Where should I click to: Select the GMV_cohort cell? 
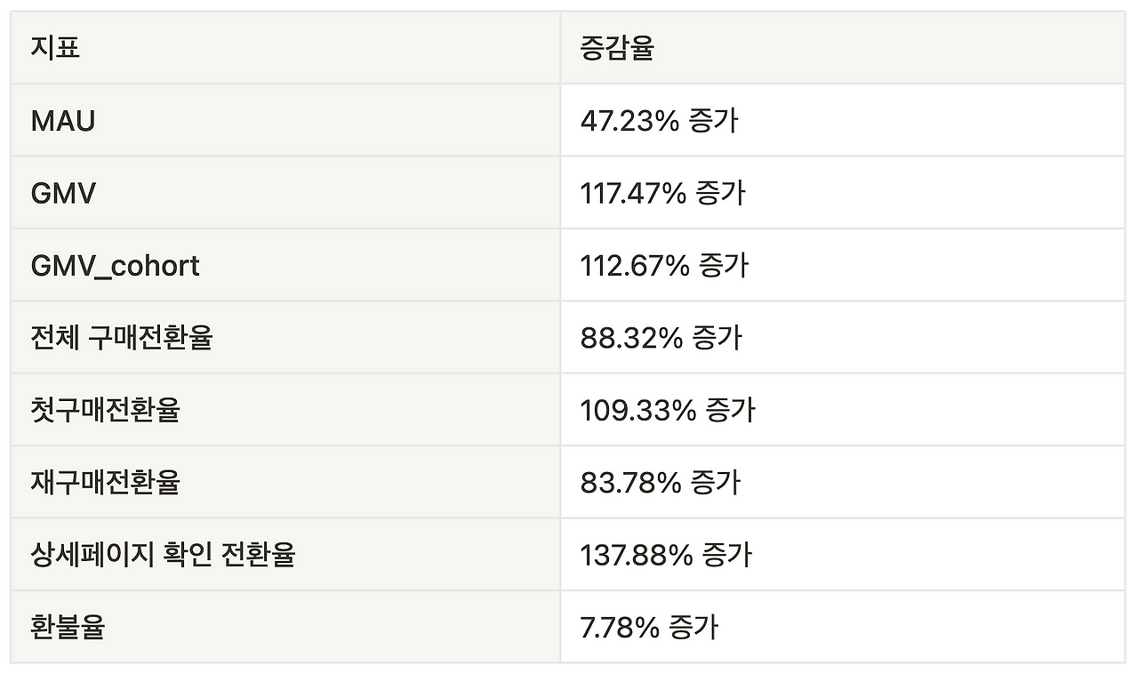[116, 265]
